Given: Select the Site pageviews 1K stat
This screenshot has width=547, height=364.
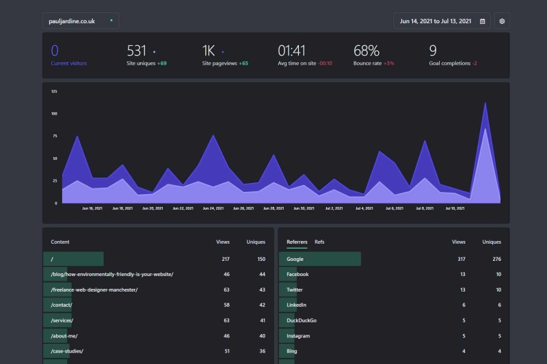Looking at the screenshot, I should pyautogui.click(x=225, y=55).
